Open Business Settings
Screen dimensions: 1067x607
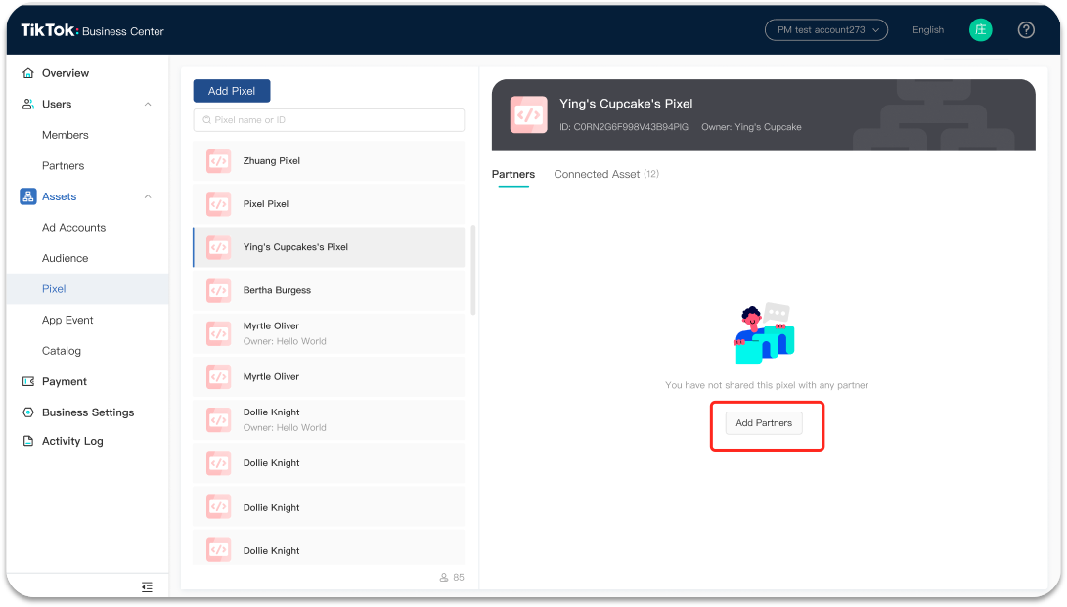coord(88,412)
